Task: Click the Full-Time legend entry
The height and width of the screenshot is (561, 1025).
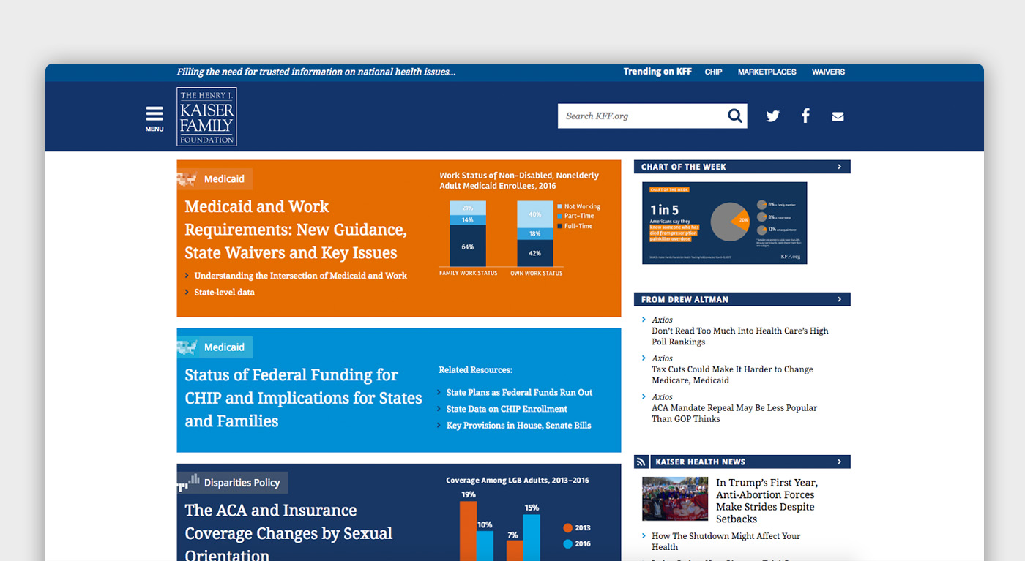Action: pyautogui.click(x=575, y=226)
